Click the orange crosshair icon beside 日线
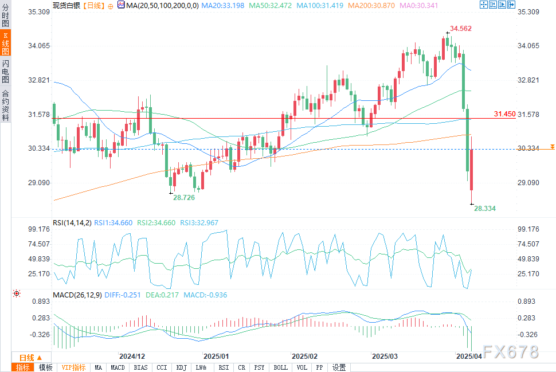 pos(110,5)
